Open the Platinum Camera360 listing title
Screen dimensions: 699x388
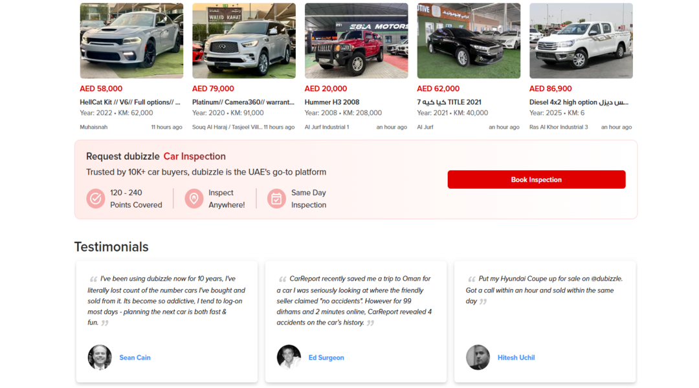243,102
